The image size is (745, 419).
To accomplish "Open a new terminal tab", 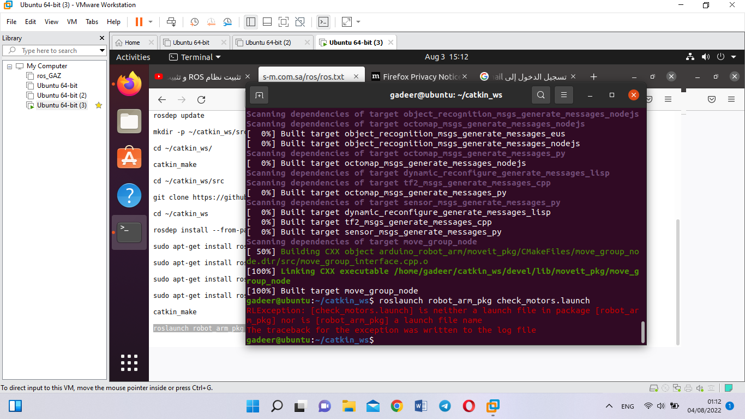I will [x=259, y=95].
